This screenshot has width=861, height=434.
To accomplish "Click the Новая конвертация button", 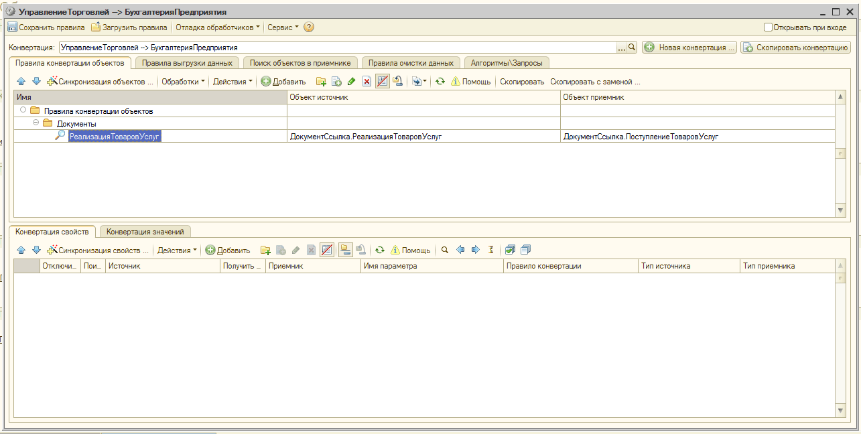I will (689, 48).
